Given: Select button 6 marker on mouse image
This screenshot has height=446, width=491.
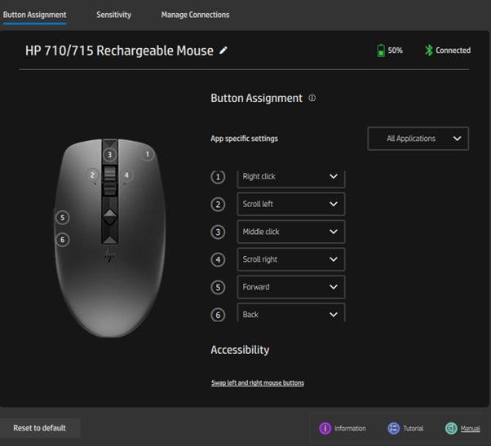Looking at the screenshot, I should tap(62, 240).
